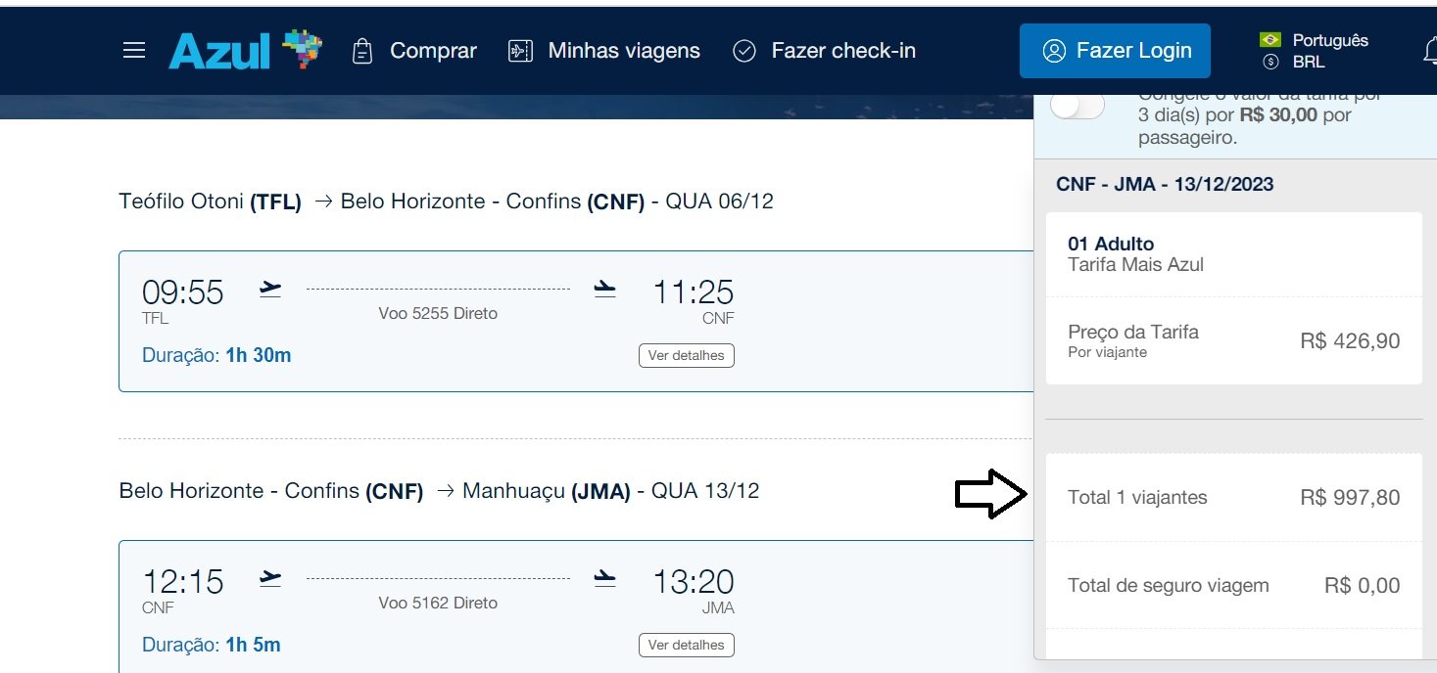Click the user icon in Fazer Login
This screenshot has width=1437, height=673.
click(1054, 51)
